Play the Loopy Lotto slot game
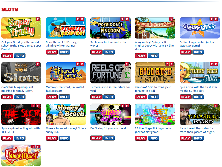The height and width of the screenshot is (167, 222). [x=185, y=52]
